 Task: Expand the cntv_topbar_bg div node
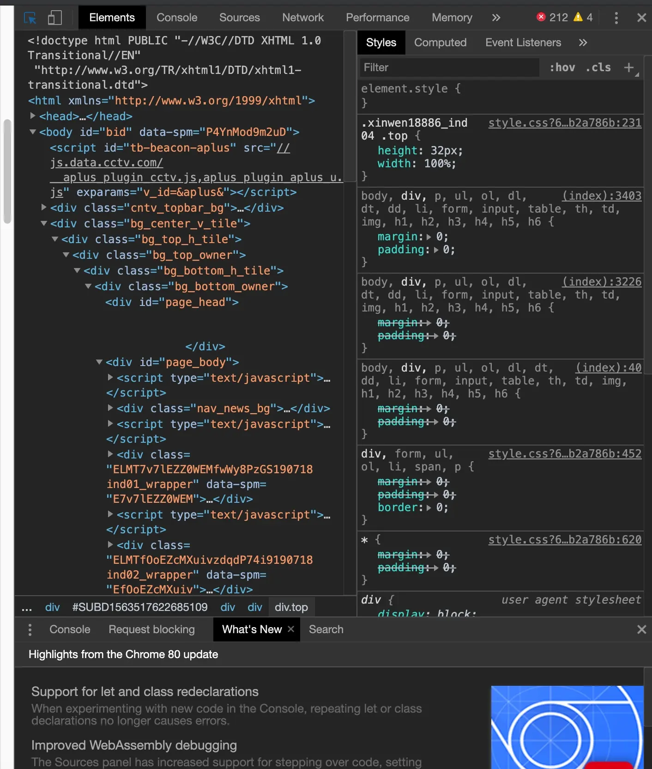point(44,207)
